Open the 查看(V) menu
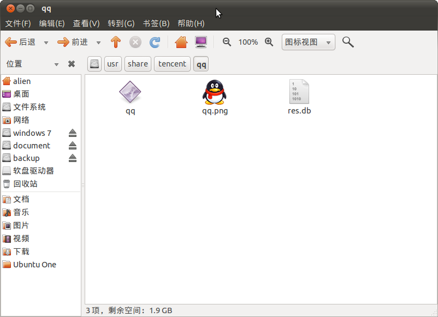Image resolution: width=438 pixels, height=317 pixels. coord(86,23)
